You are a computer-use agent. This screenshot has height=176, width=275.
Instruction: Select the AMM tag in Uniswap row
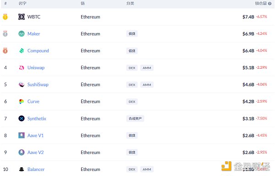pyautogui.click(x=147, y=68)
